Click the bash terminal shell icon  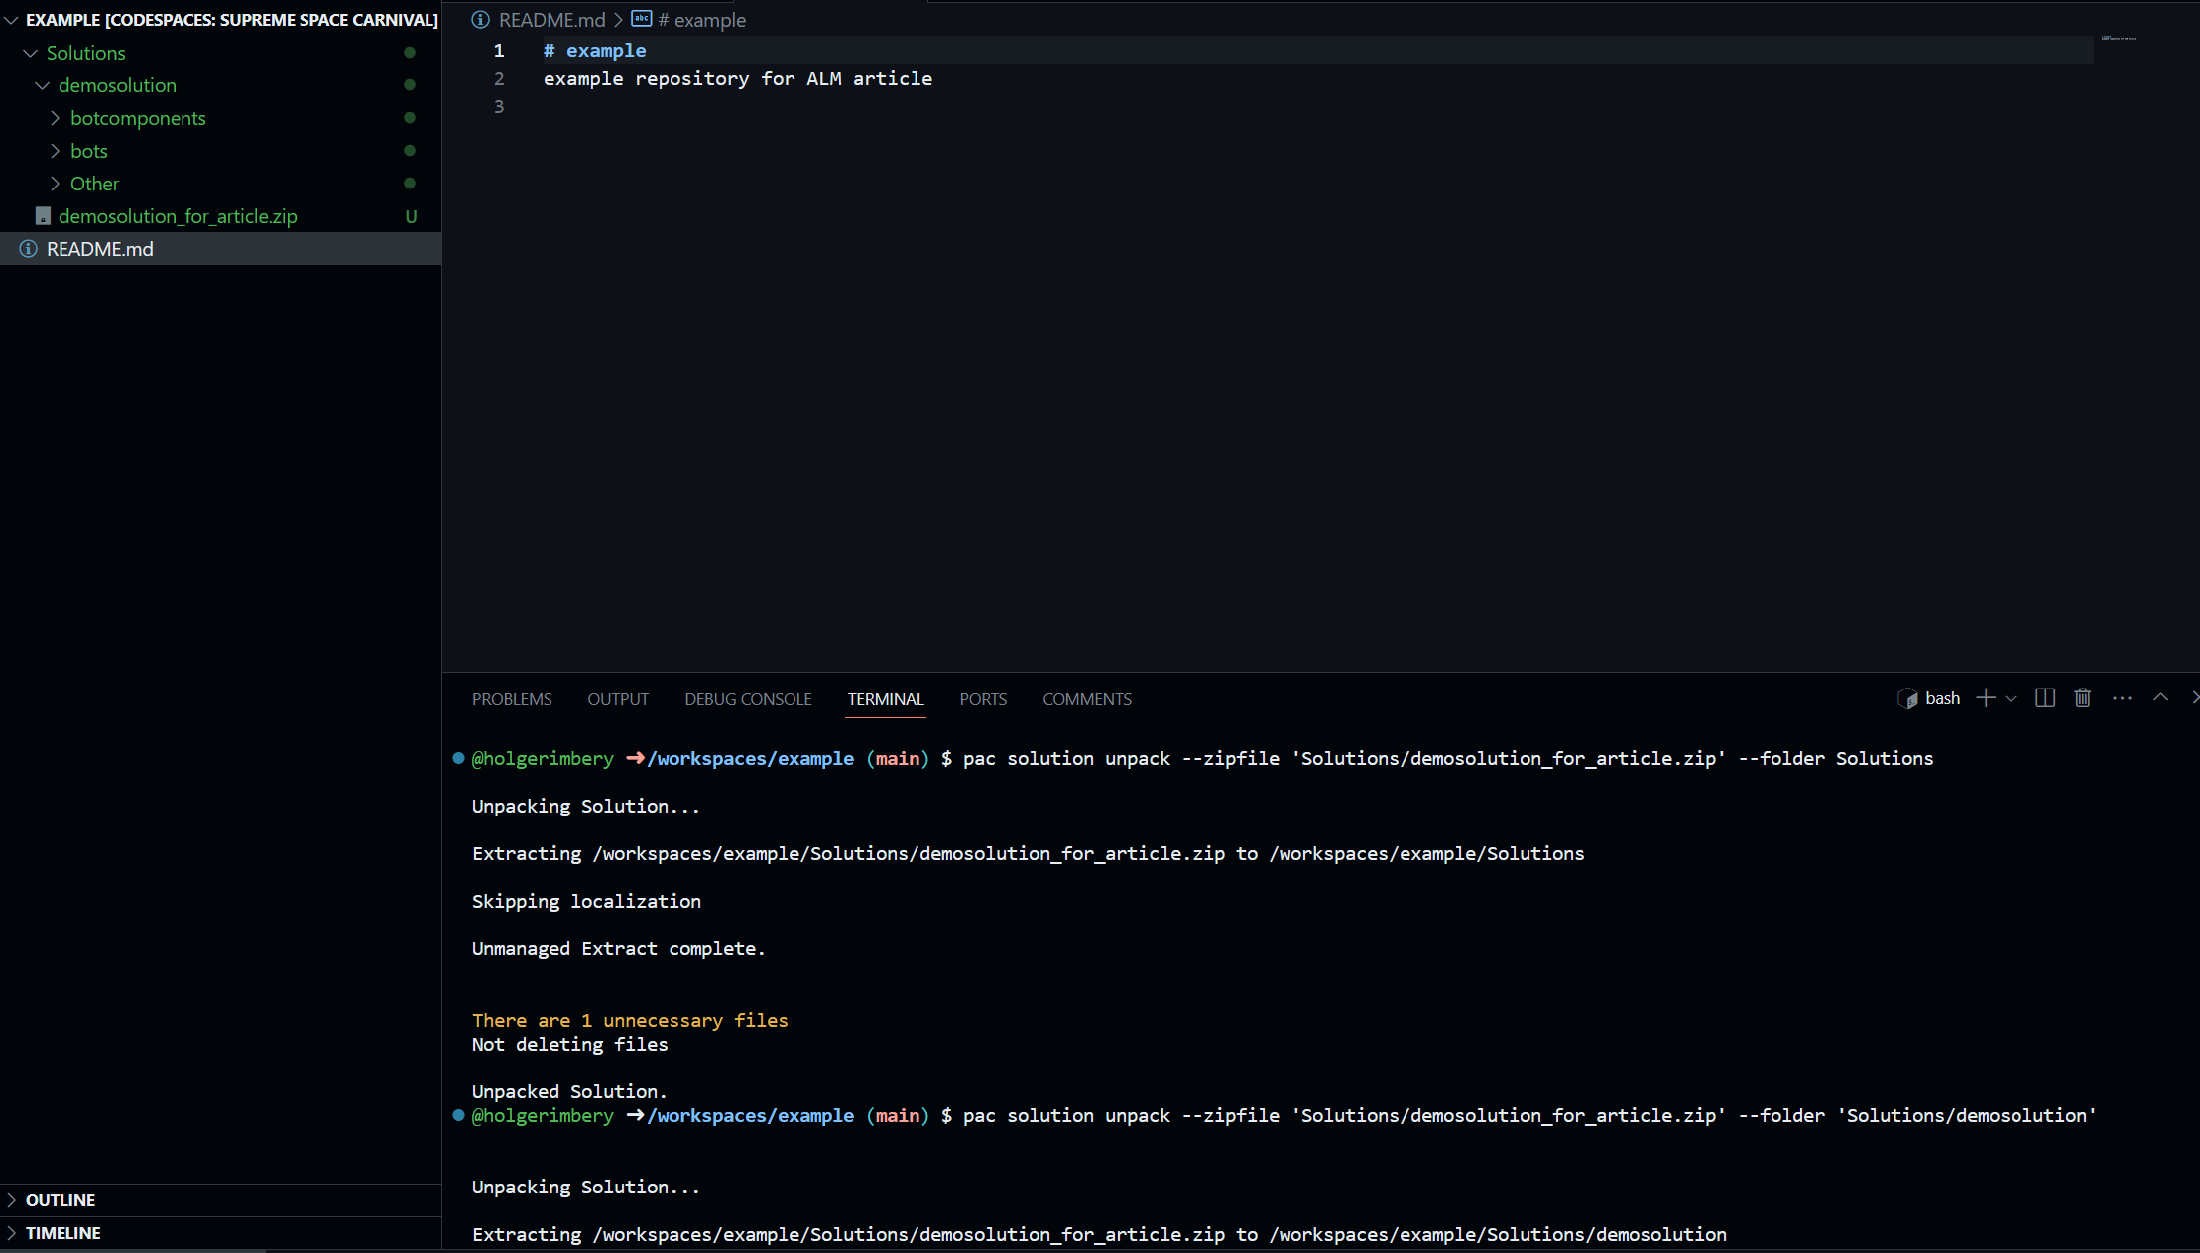(1907, 698)
